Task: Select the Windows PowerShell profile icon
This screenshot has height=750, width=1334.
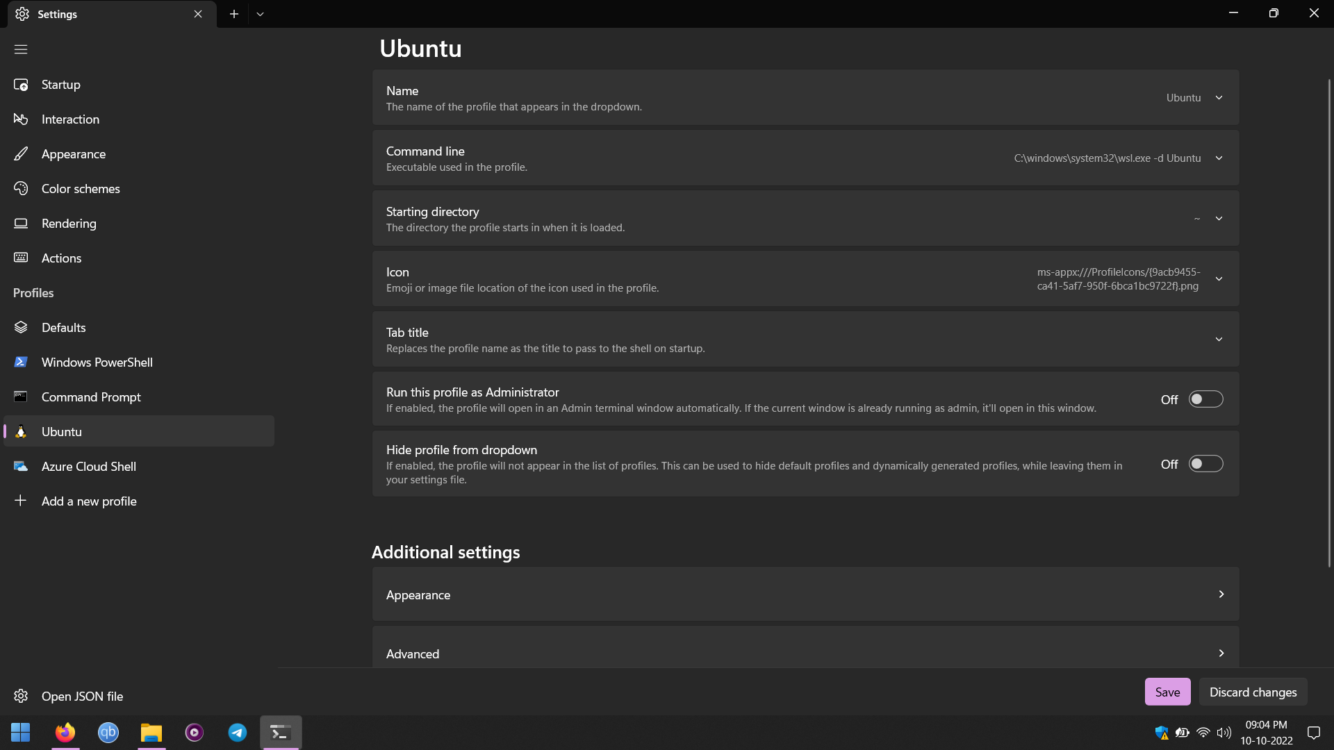Action: point(20,362)
